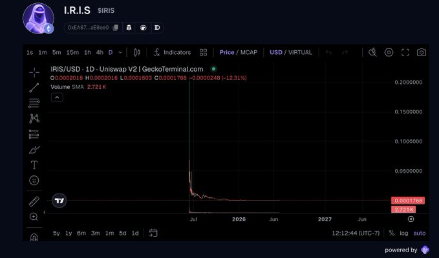This screenshot has width=439, height=258.
Task: Set chart range to 1y
Action: [69, 233]
